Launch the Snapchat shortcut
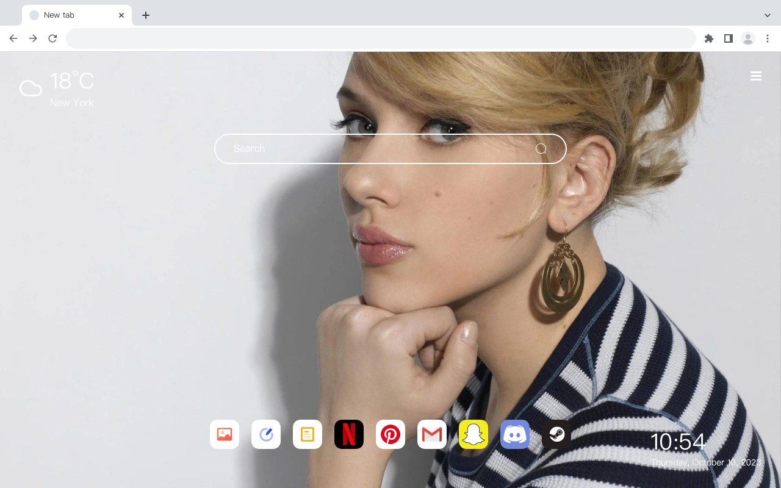This screenshot has height=488, width=781. (x=473, y=434)
